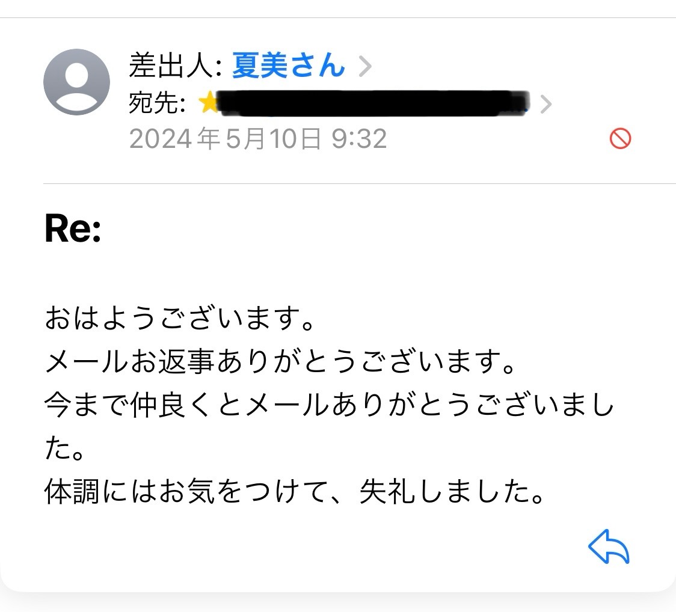Tap the gray area below message card
This screenshot has width=676, height=612.
[x=338, y=602]
